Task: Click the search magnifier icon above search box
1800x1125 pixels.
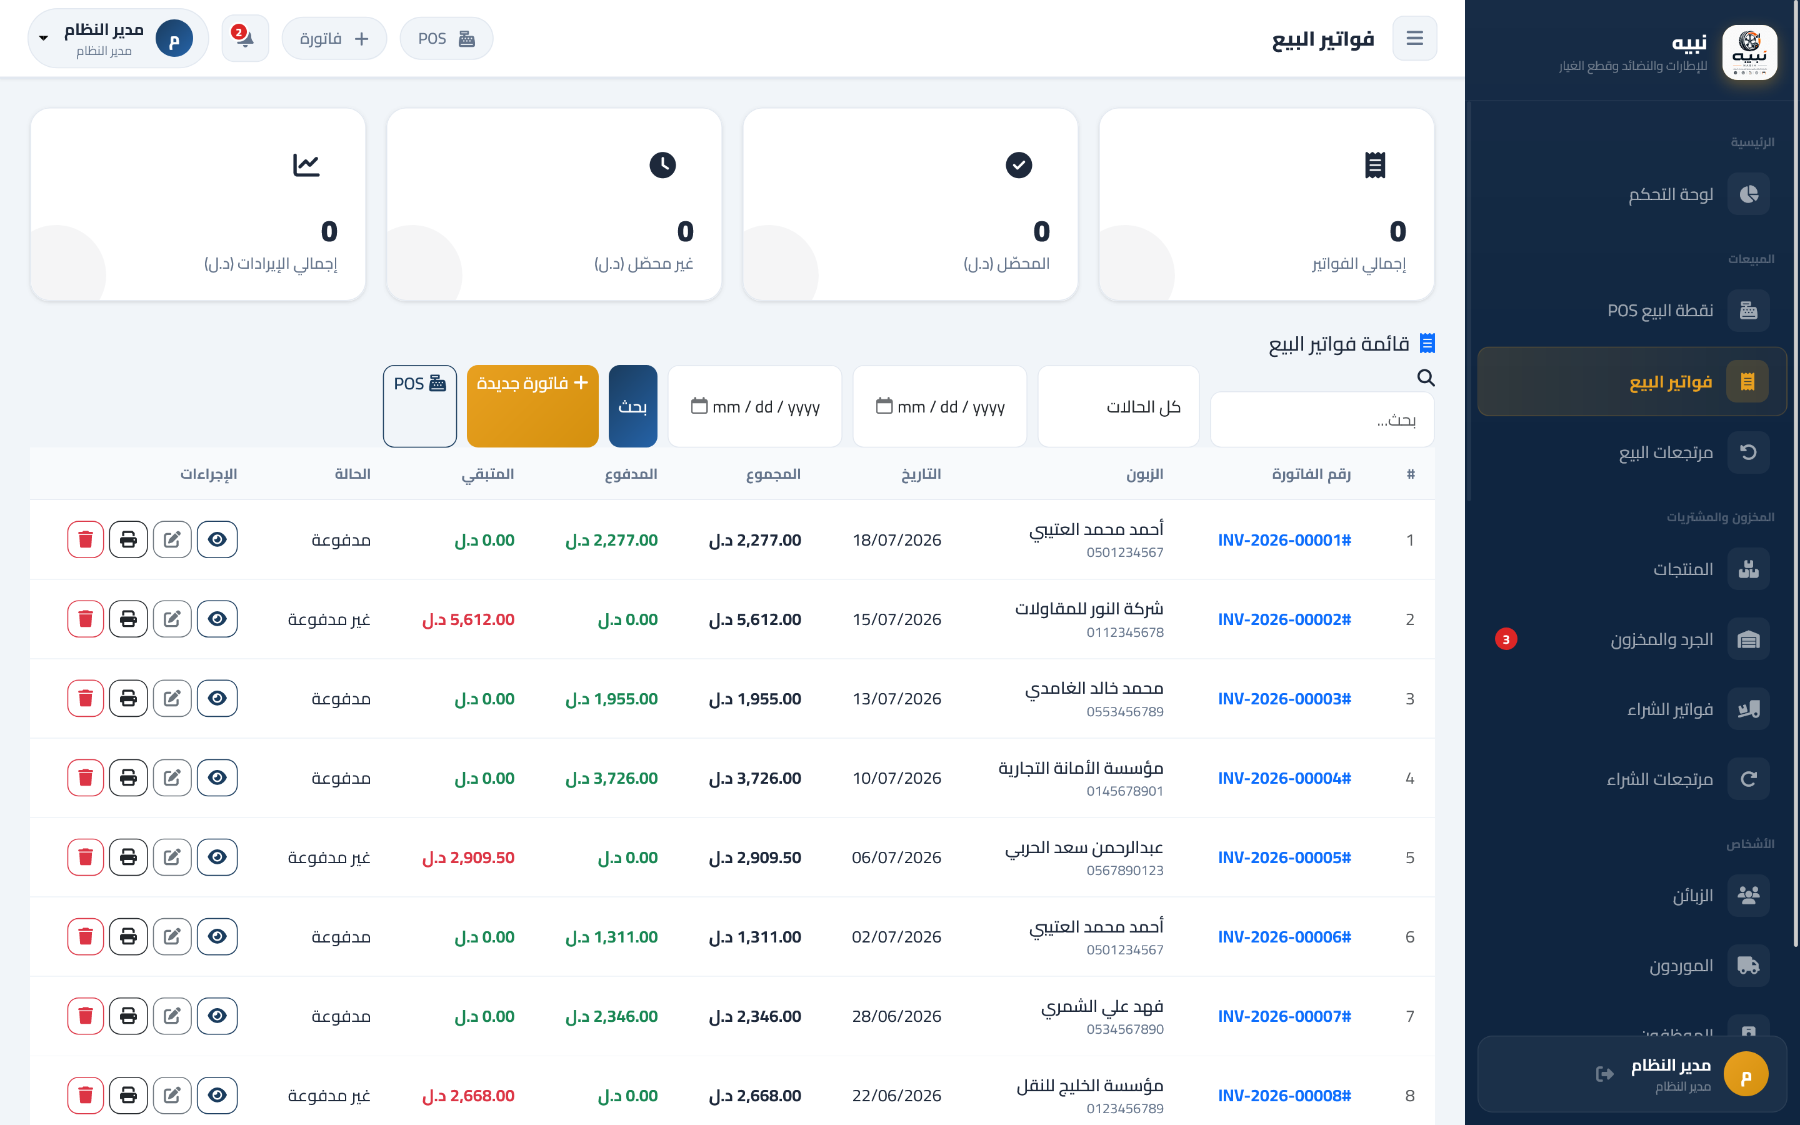Action: pyautogui.click(x=1425, y=377)
